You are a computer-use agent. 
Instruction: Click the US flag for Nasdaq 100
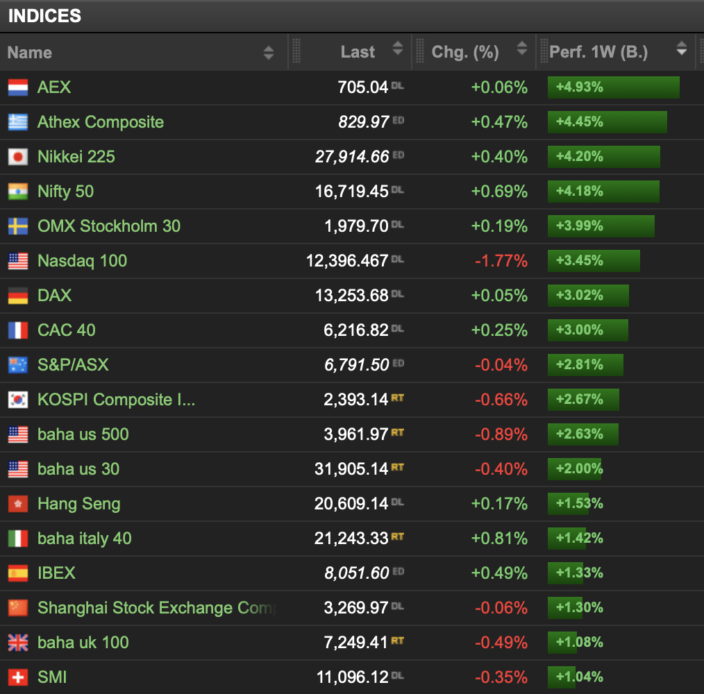pos(18,261)
